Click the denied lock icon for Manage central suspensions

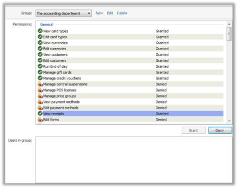tap(40, 84)
